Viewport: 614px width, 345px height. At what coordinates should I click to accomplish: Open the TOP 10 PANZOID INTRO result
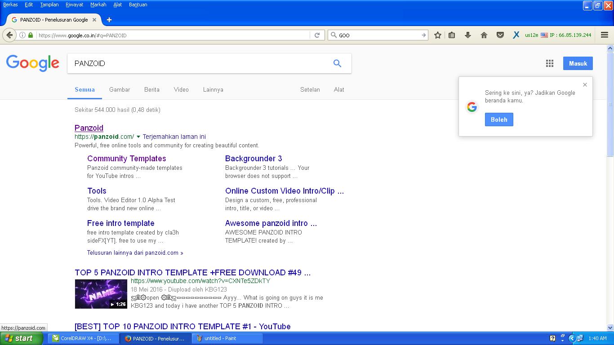click(x=182, y=327)
